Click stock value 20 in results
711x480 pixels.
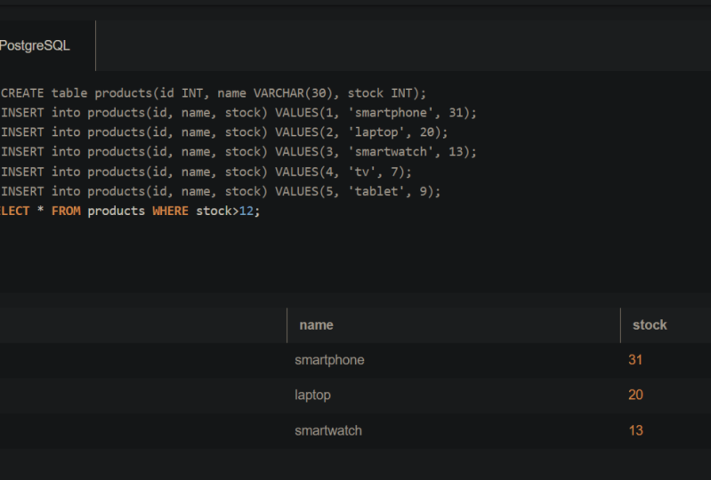635,396
